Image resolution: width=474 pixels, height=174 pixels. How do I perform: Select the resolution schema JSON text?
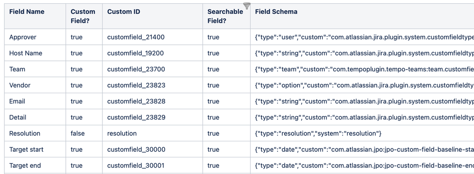pos(318,133)
